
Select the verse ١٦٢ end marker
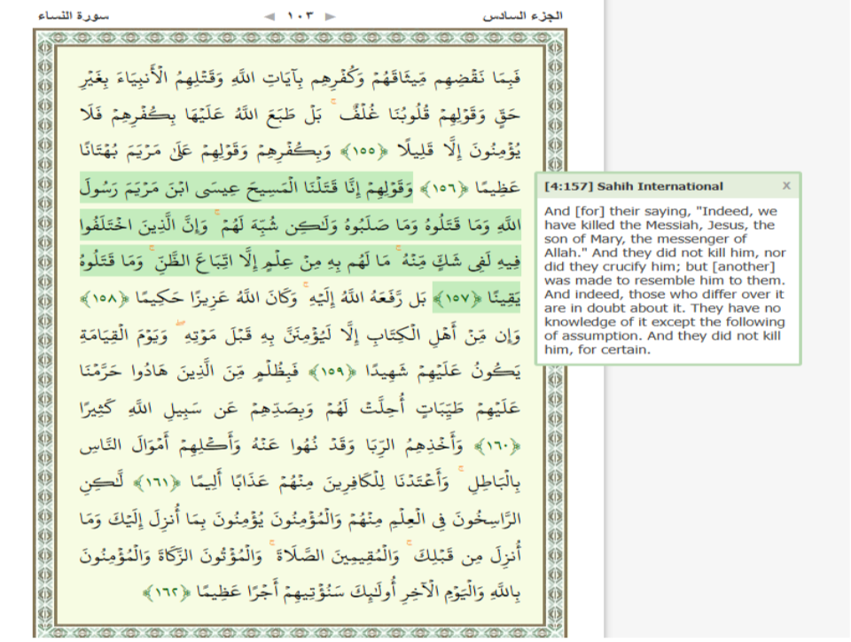[166, 591]
